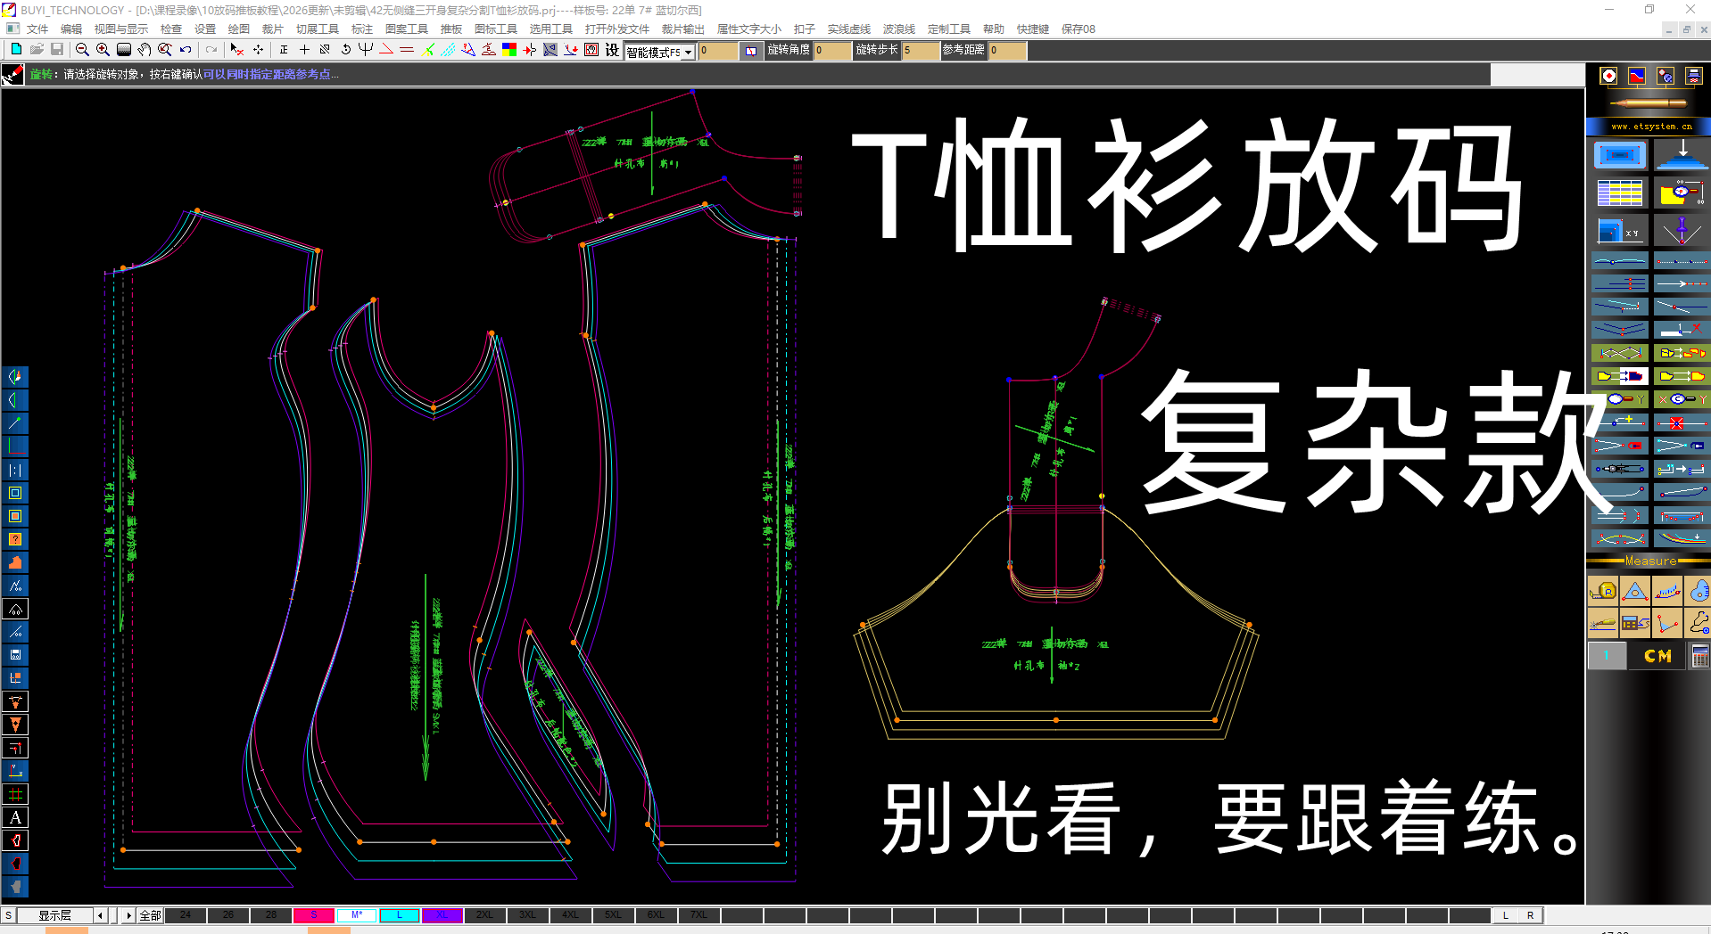Screen dimensions: 1711x934
Task: Click the XY coordinate grading icon
Action: tap(1620, 231)
